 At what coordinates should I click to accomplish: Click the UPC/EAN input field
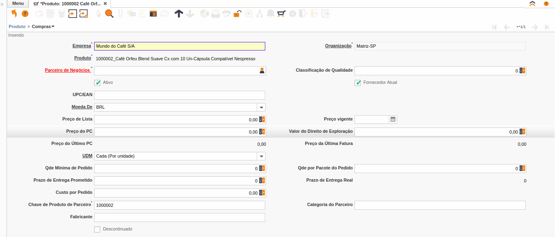180,95
